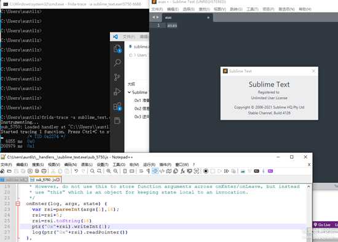Image resolution: width=338 pixels, height=242 pixels.
Task: Play back the recorded macro in Notepad++
Action: coord(219,171)
